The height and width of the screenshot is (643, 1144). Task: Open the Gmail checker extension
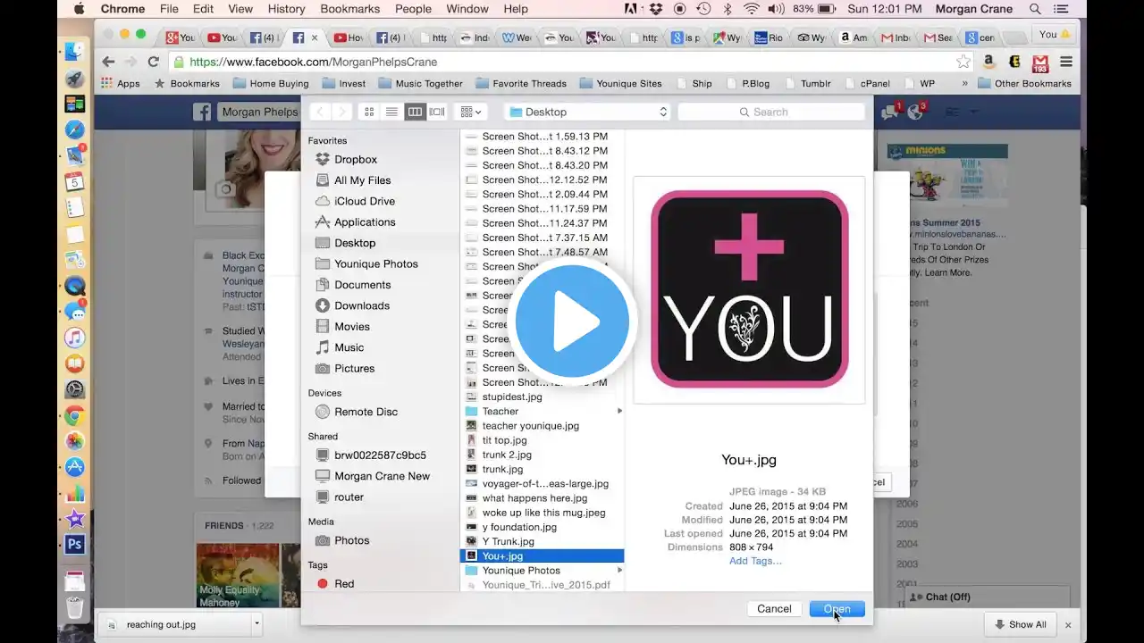coord(1040,63)
